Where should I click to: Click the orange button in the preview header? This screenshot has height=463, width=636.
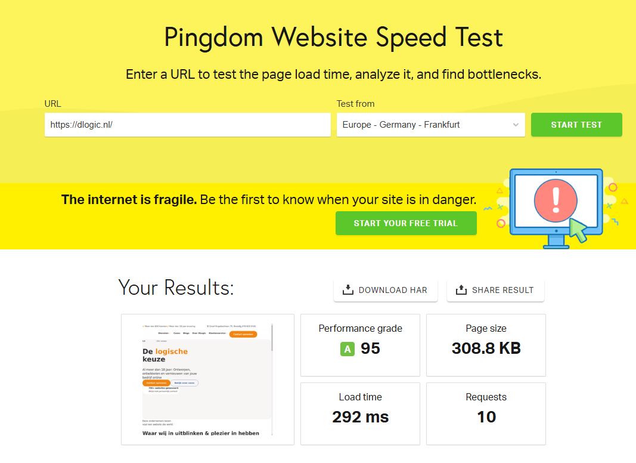click(x=243, y=334)
